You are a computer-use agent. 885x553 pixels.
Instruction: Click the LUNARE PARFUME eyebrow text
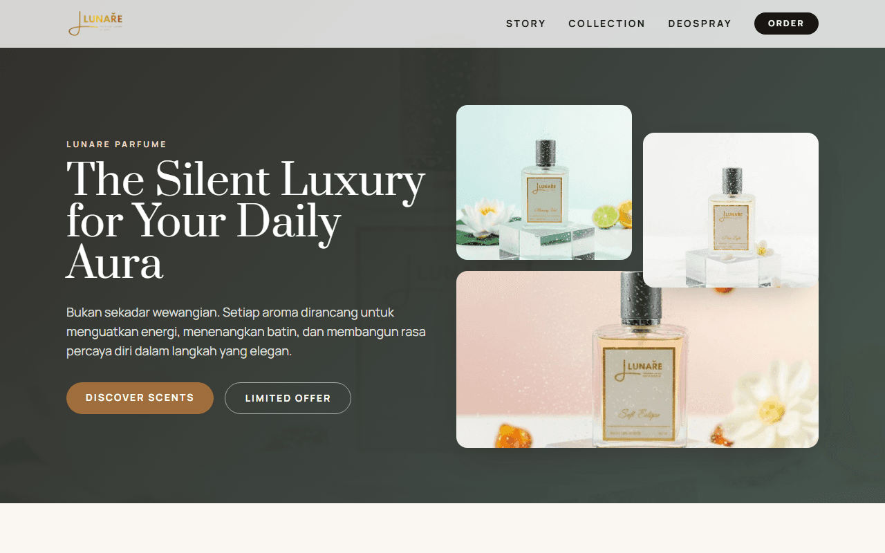click(117, 144)
